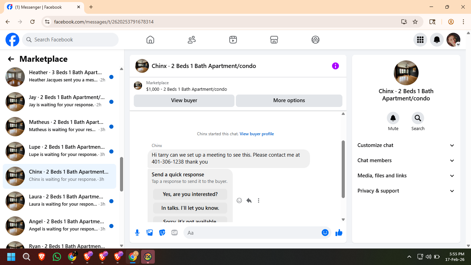The image size is (471, 265).
Task: Open the notifications bell
Action: point(437,40)
